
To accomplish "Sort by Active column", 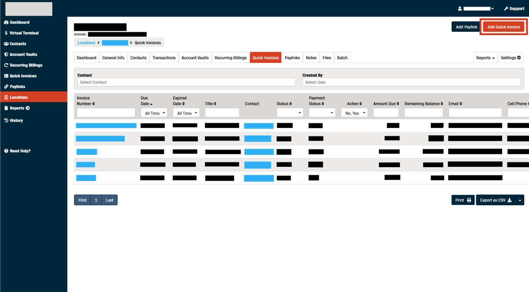I will point(354,104).
